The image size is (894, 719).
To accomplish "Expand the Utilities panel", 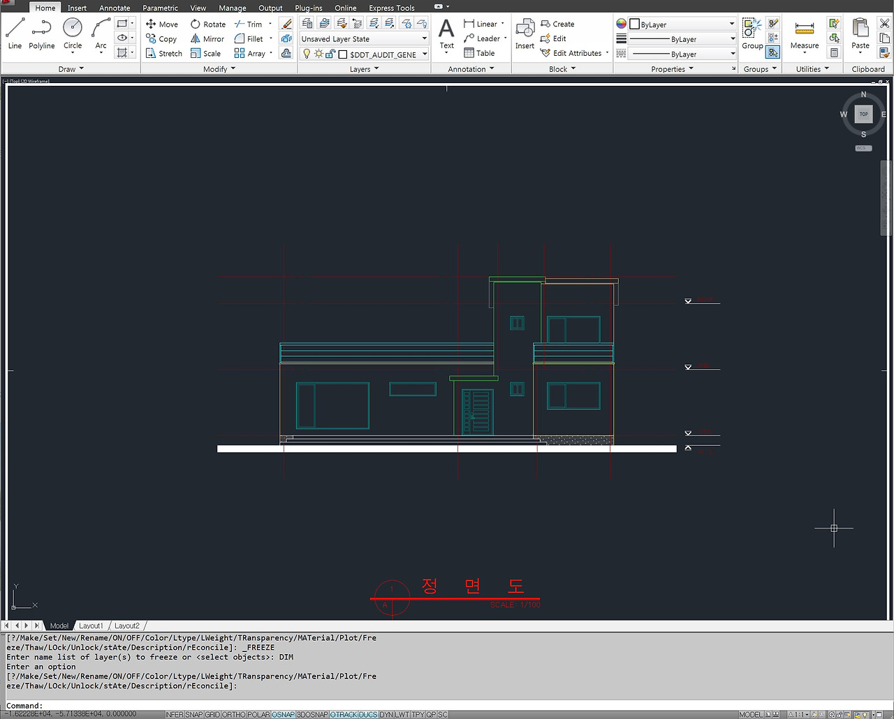I will [812, 69].
